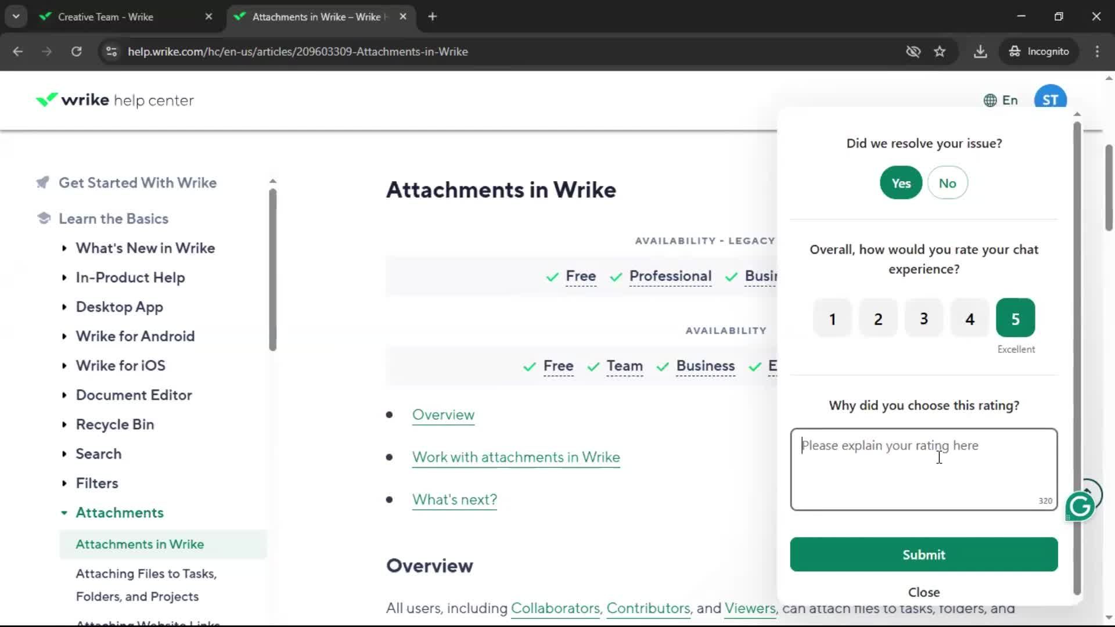The height and width of the screenshot is (627, 1115).
Task: Expand Search section in sidebar
Action: (x=64, y=453)
